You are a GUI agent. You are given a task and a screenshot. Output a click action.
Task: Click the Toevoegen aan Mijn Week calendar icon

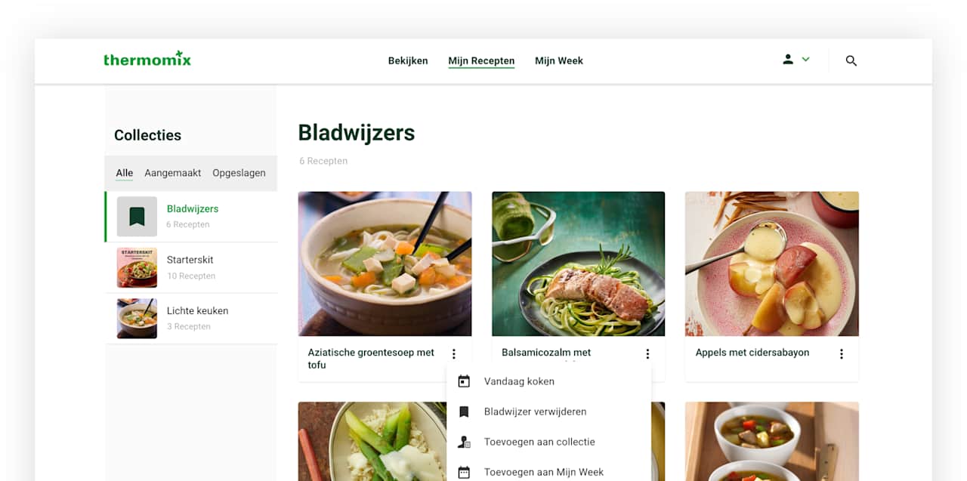(464, 472)
